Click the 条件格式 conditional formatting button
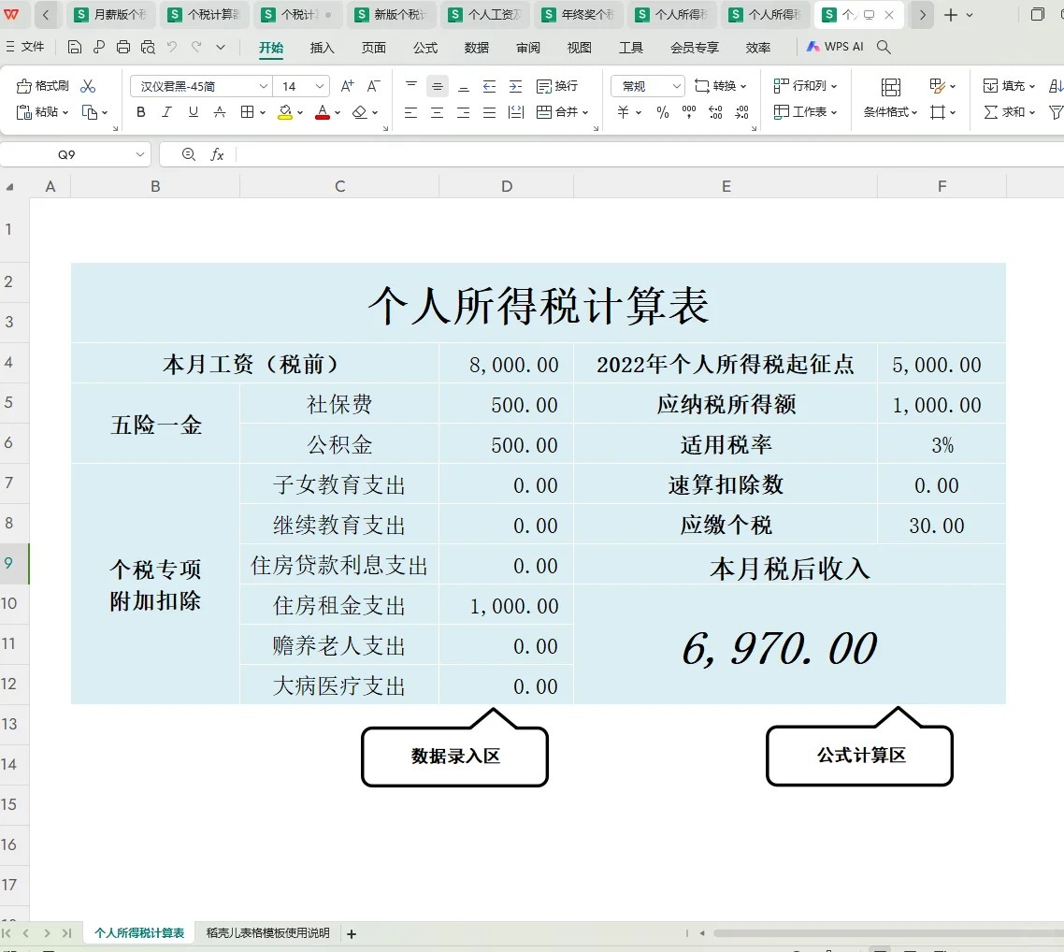1064x952 pixels. [x=890, y=99]
